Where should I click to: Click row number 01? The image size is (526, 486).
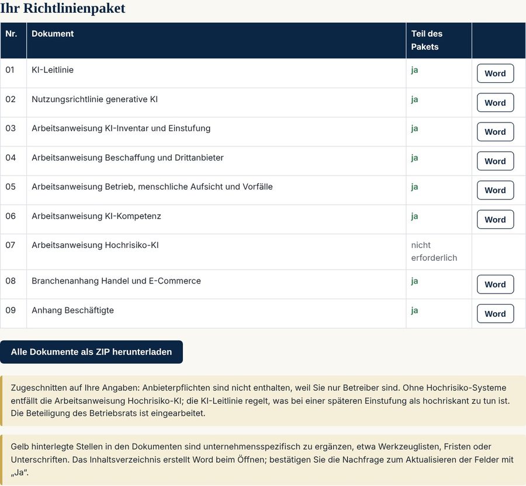[x=10, y=69]
